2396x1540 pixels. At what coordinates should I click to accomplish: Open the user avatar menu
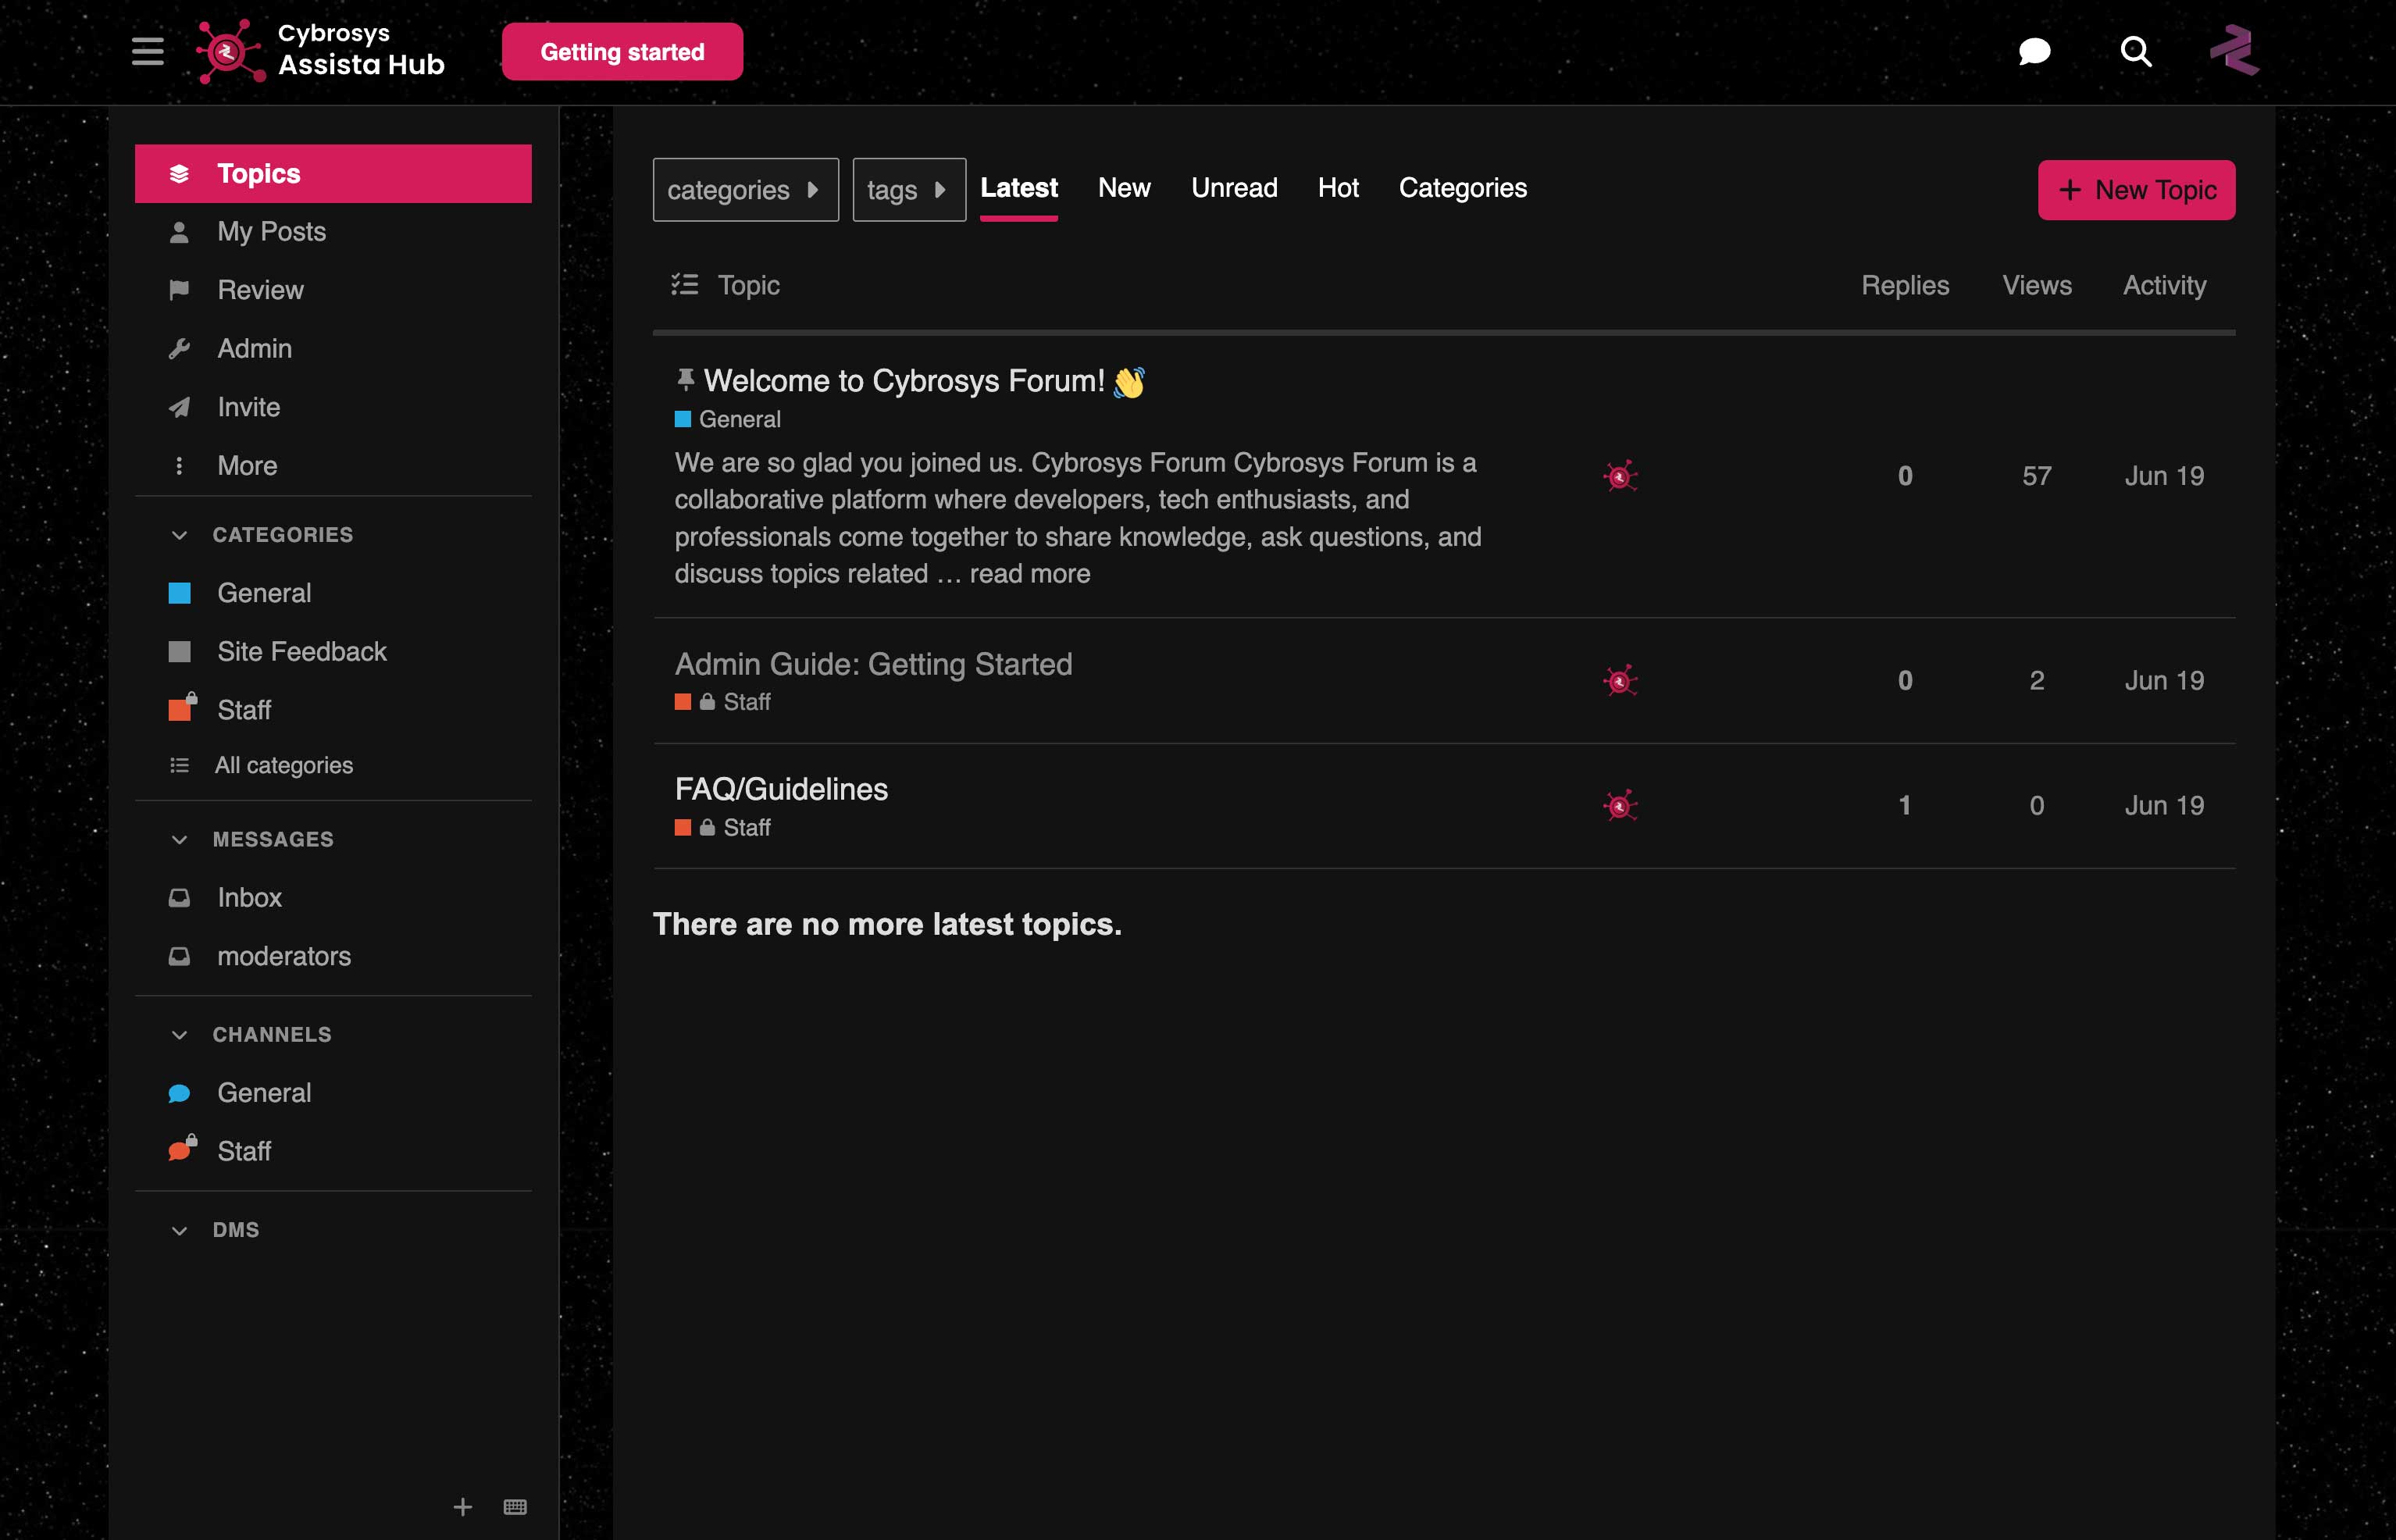click(2234, 50)
